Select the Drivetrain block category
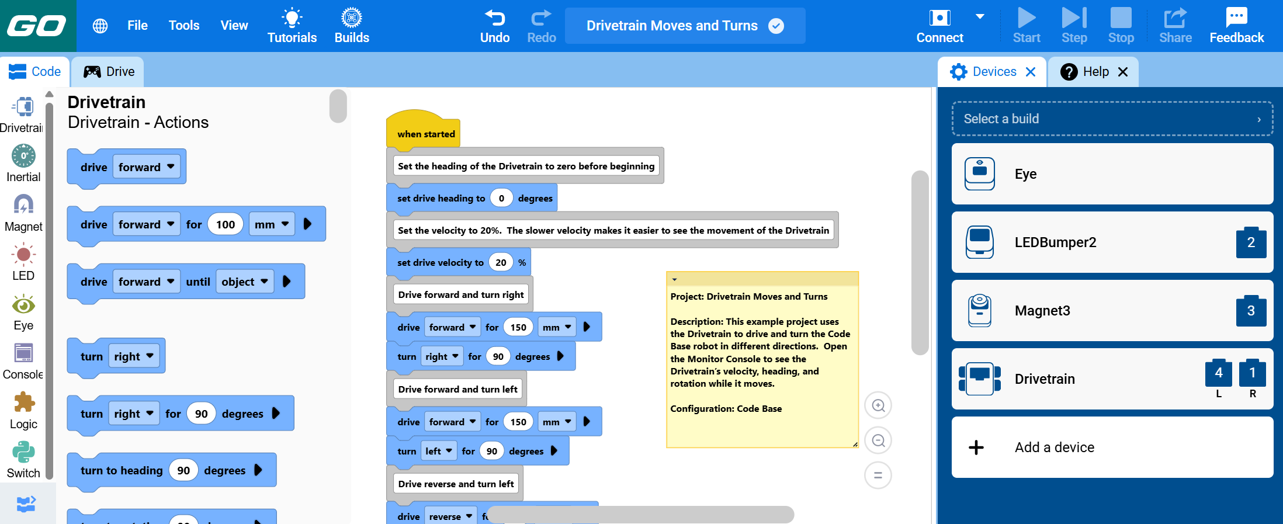 click(x=23, y=114)
